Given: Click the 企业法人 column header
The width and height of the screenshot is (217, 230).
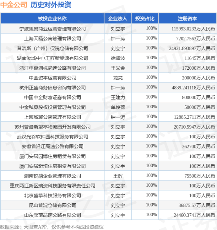Looking at the screenshot, I should point(118,18).
